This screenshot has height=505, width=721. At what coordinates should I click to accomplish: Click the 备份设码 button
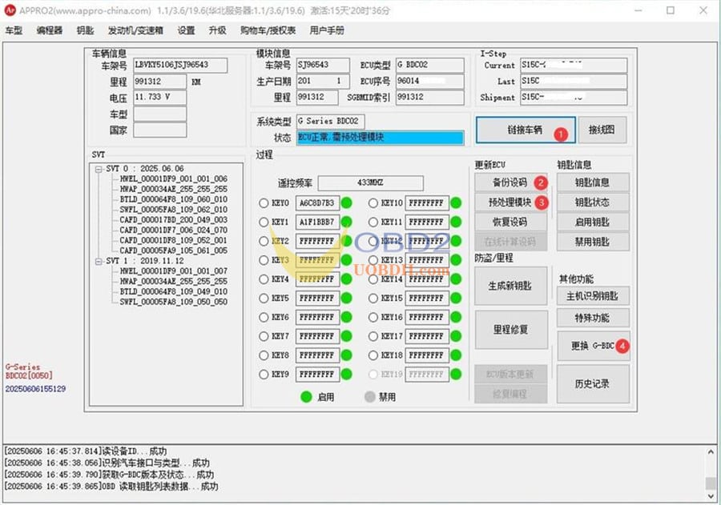(x=511, y=182)
